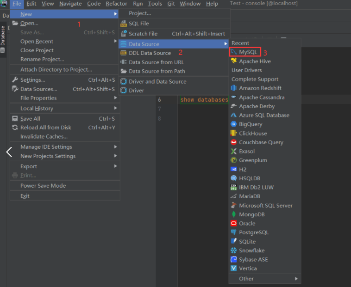Click the Data Source from URL icon
351x287 pixels.
coord(123,62)
